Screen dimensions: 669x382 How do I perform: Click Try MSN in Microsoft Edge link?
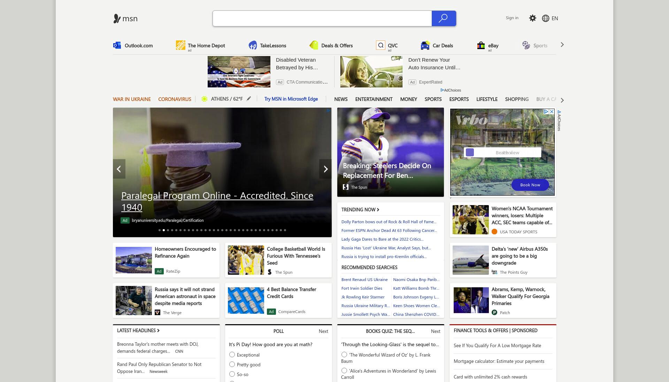click(x=291, y=99)
